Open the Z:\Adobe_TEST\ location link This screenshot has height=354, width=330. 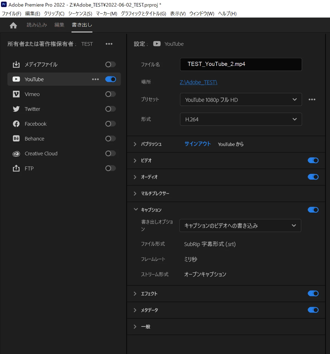pos(199,82)
